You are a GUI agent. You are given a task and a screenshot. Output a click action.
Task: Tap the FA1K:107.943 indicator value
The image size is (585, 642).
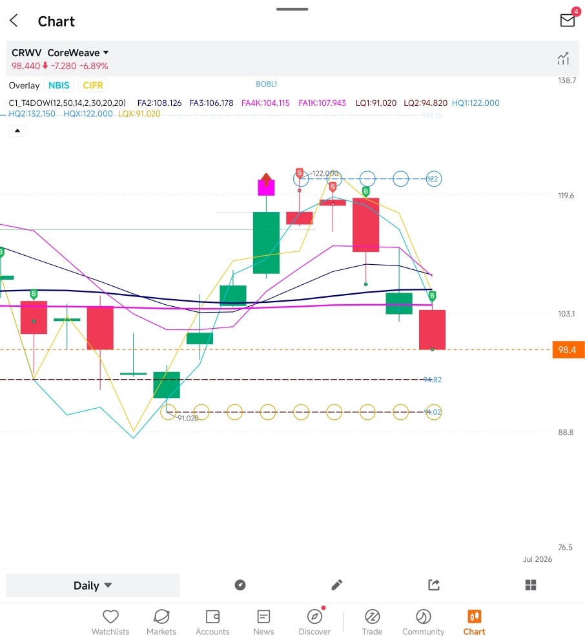click(322, 103)
